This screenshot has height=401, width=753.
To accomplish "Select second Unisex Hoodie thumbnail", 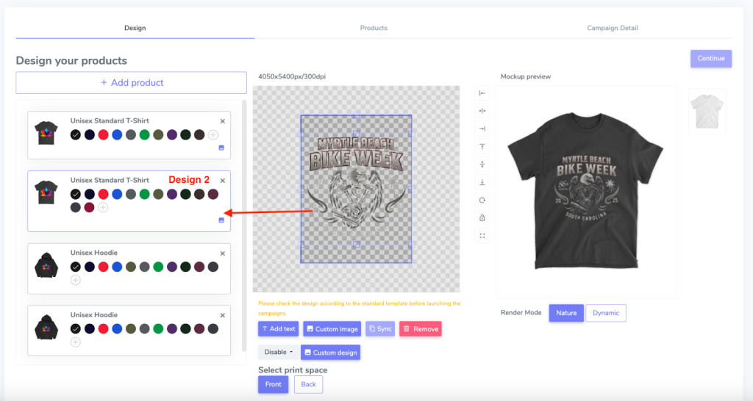I will tap(46, 327).
